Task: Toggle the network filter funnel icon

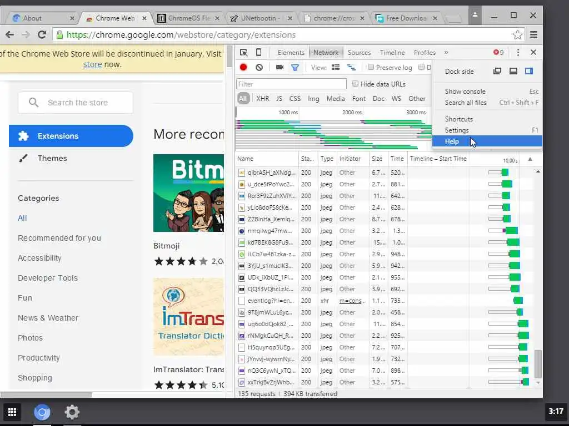Action: [295, 67]
